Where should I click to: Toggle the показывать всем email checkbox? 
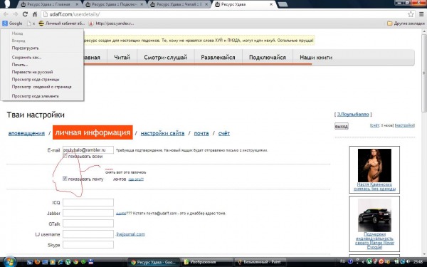point(65,156)
